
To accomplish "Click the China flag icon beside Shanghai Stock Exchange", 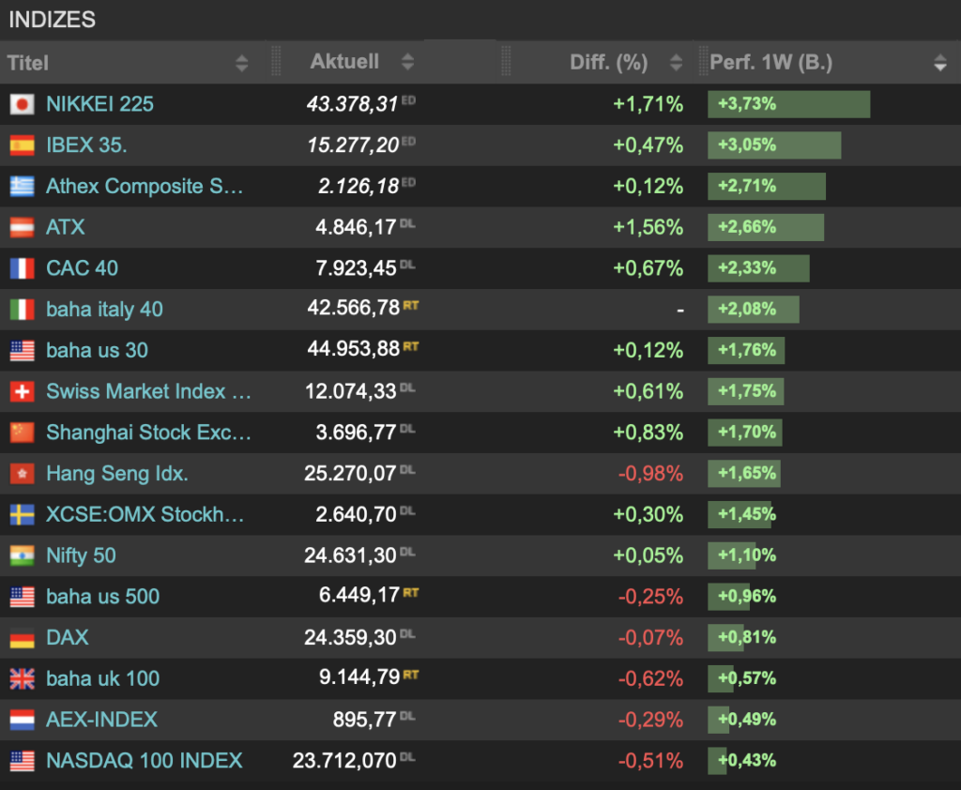I will tap(23, 433).
